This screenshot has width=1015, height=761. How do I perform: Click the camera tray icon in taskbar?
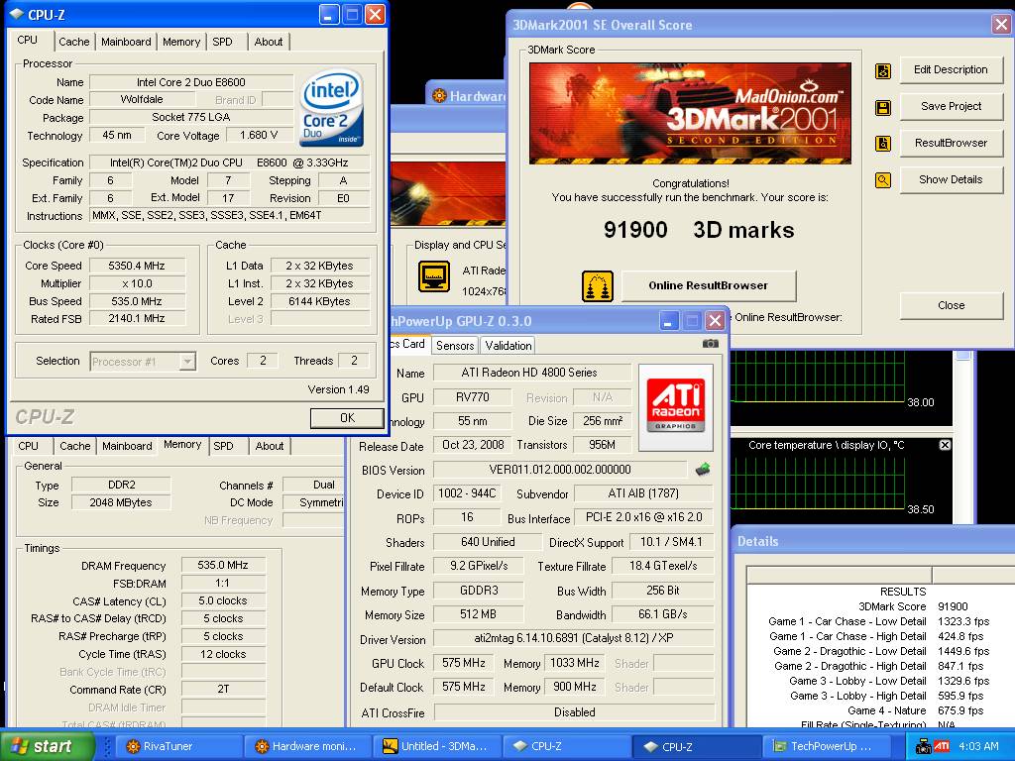coord(923,746)
